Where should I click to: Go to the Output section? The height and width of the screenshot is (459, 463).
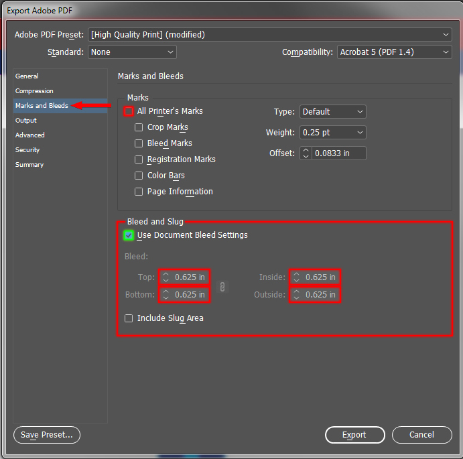click(x=60, y=121)
